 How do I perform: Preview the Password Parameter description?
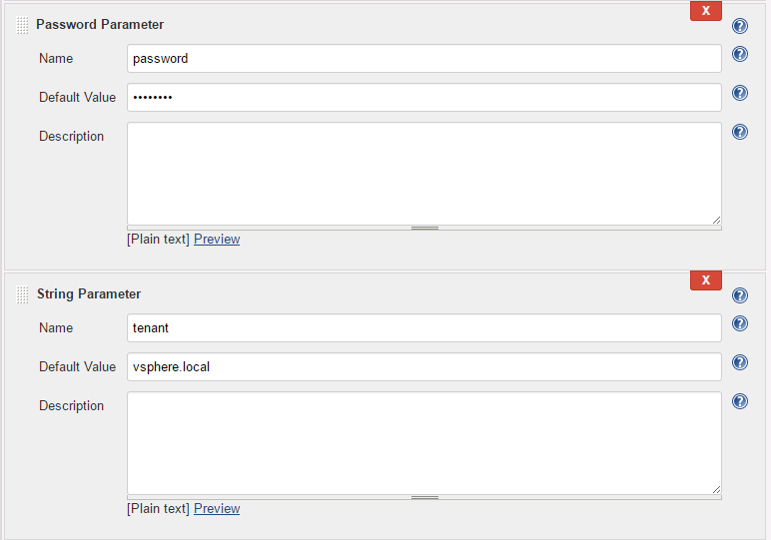tap(217, 240)
